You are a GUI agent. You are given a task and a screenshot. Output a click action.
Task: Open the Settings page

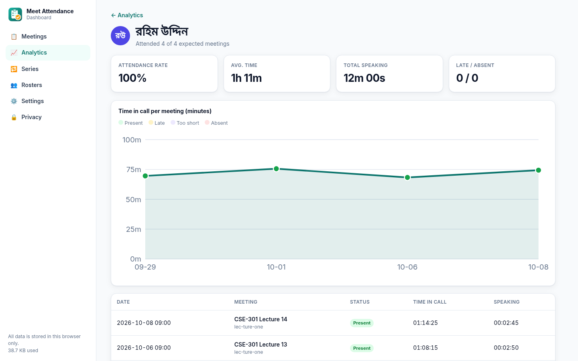point(48,101)
